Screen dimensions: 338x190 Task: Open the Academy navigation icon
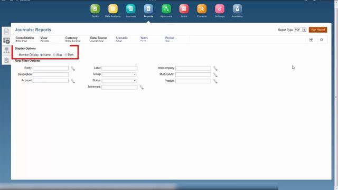[237, 9]
